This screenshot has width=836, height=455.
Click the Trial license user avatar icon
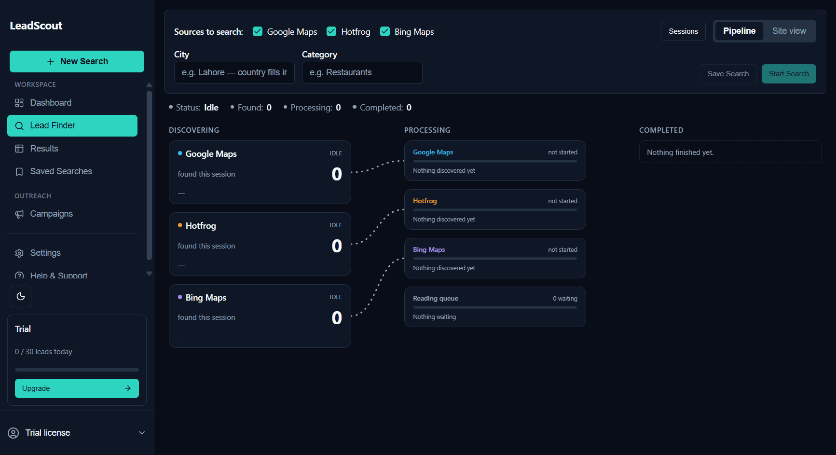coord(14,433)
